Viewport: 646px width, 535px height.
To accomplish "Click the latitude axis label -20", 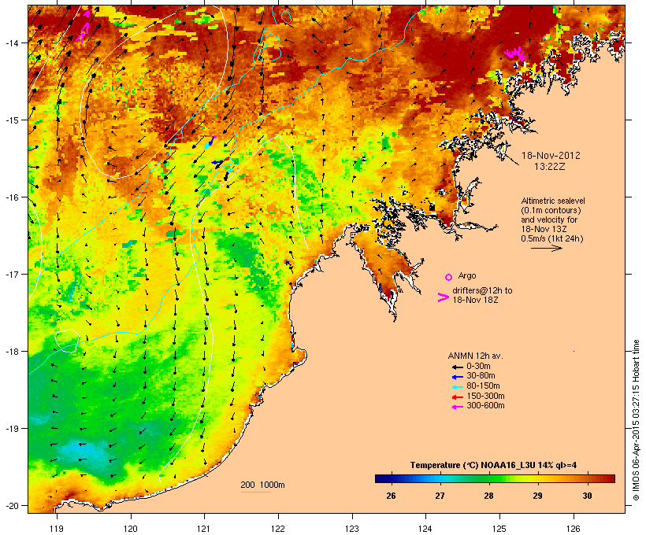I will coord(11,505).
